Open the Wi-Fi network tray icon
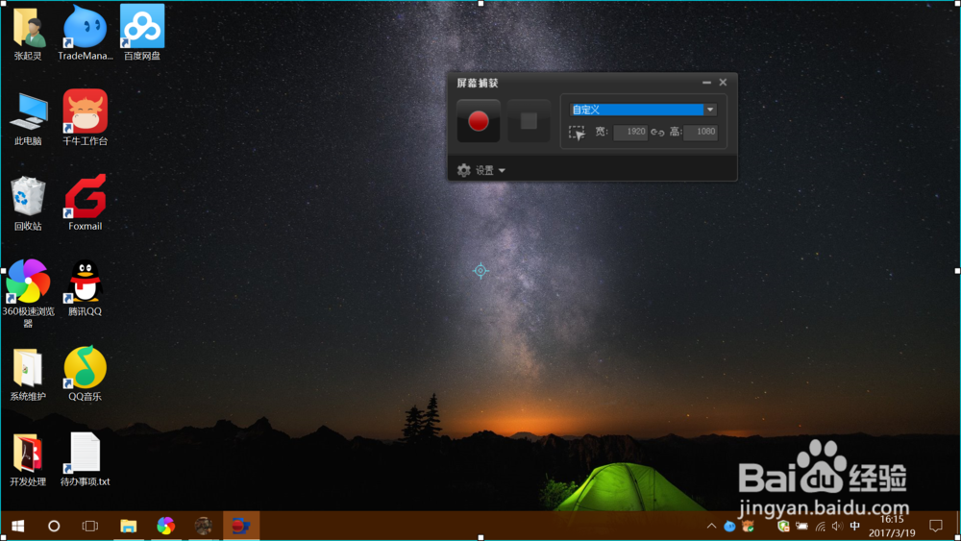Screen dimensions: 961x541 [x=820, y=526]
